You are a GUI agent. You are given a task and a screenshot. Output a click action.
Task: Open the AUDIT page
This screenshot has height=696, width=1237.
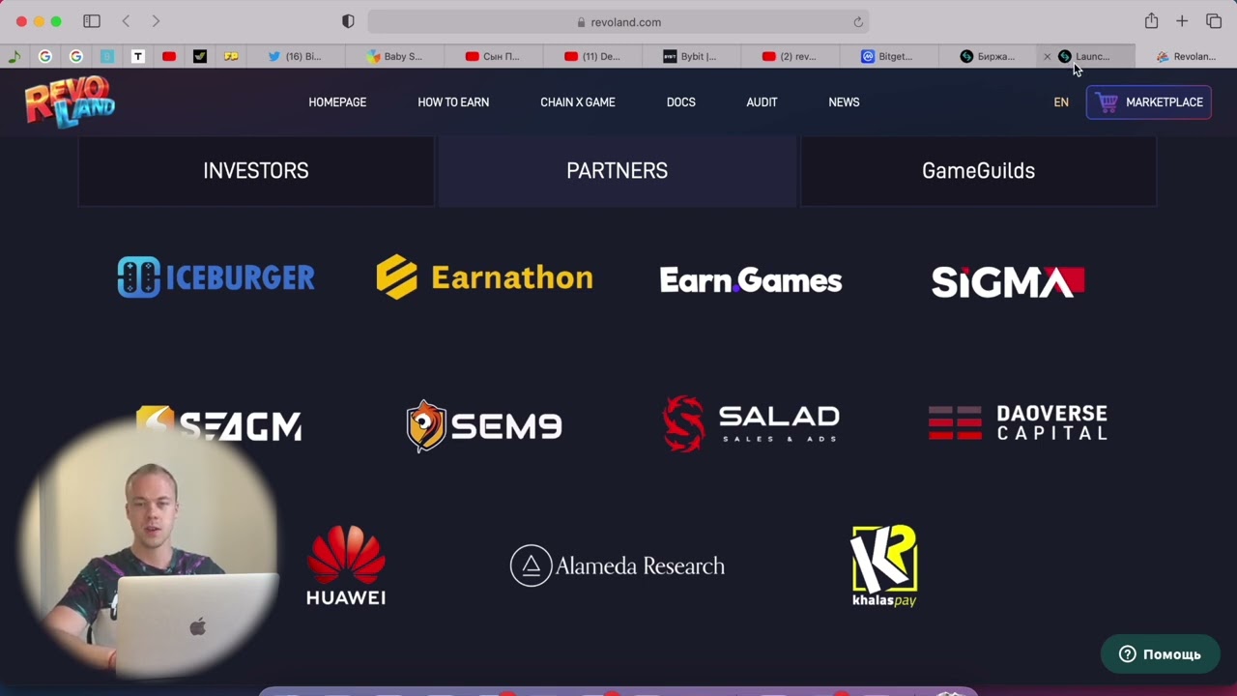click(762, 102)
